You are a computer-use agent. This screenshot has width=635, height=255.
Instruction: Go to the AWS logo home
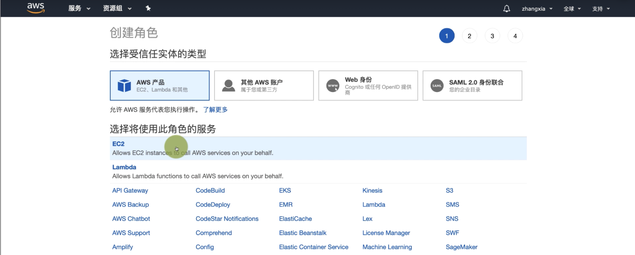tap(36, 8)
